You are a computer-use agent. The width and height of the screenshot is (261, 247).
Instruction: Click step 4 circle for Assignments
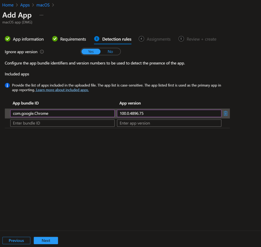pos(141,39)
